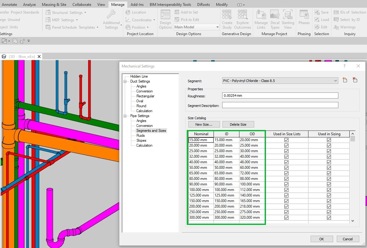Screen dimensions: 367x248
Task: Click Delete Segment icon in dialog
Action: coord(355,80)
